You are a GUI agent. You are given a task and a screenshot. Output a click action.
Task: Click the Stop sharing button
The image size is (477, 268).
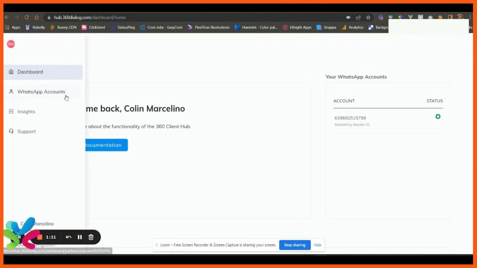(295, 245)
